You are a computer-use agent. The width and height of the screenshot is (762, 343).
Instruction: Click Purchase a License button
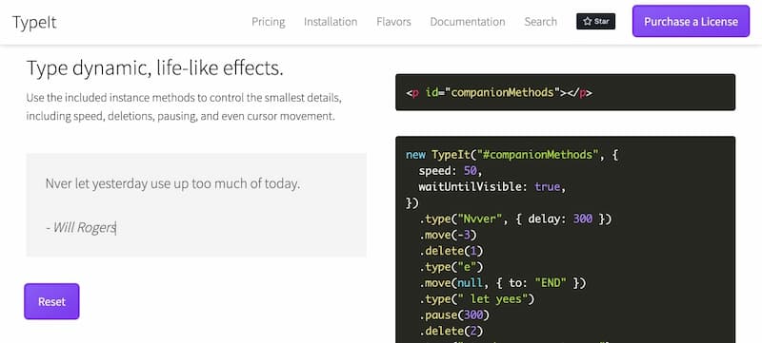pos(692,21)
